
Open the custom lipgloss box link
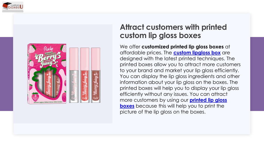197,53
